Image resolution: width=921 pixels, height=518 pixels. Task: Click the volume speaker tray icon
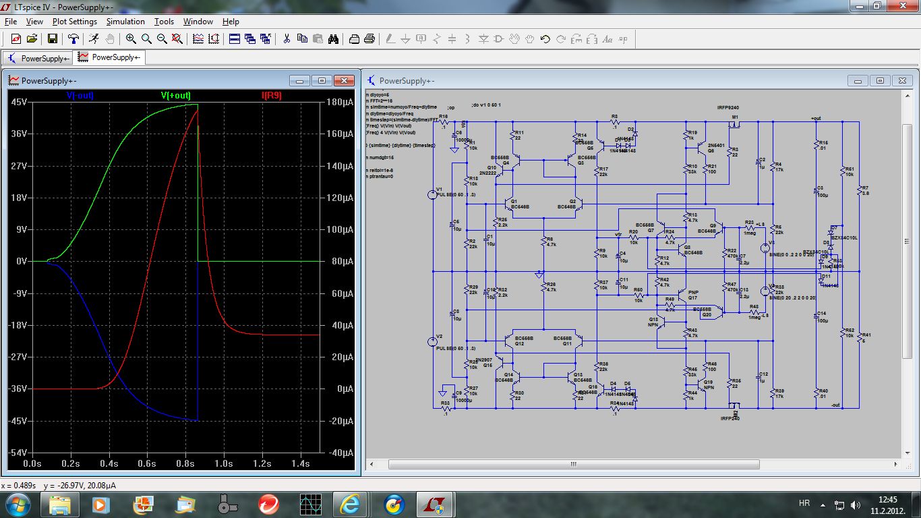(x=856, y=504)
